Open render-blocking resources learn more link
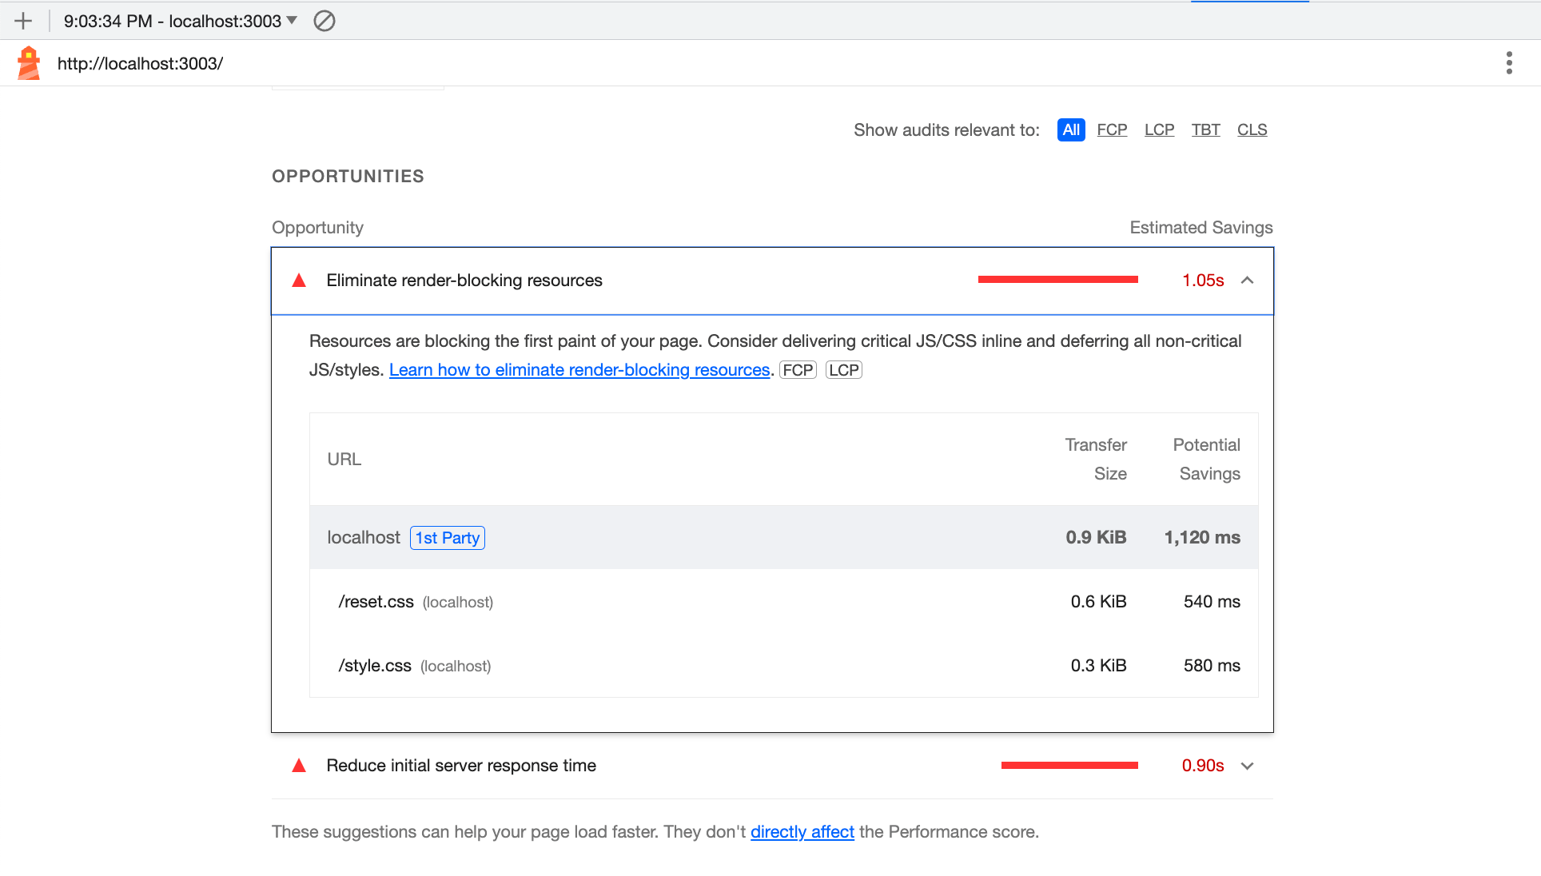The height and width of the screenshot is (876, 1541). click(x=579, y=370)
